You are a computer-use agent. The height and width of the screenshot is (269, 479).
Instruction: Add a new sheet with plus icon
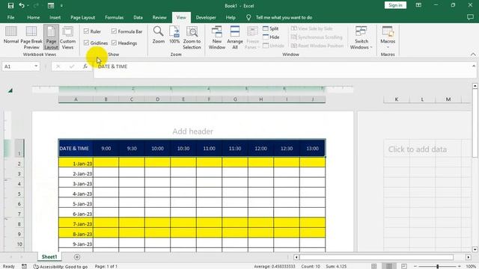[x=77, y=257]
